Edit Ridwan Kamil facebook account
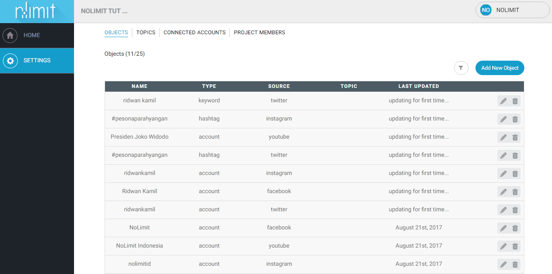Screen dimensions: 552x274 coord(503,192)
